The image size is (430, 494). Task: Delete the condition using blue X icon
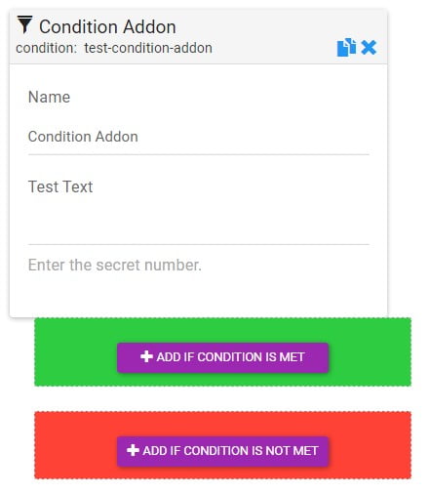pyautogui.click(x=369, y=48)
